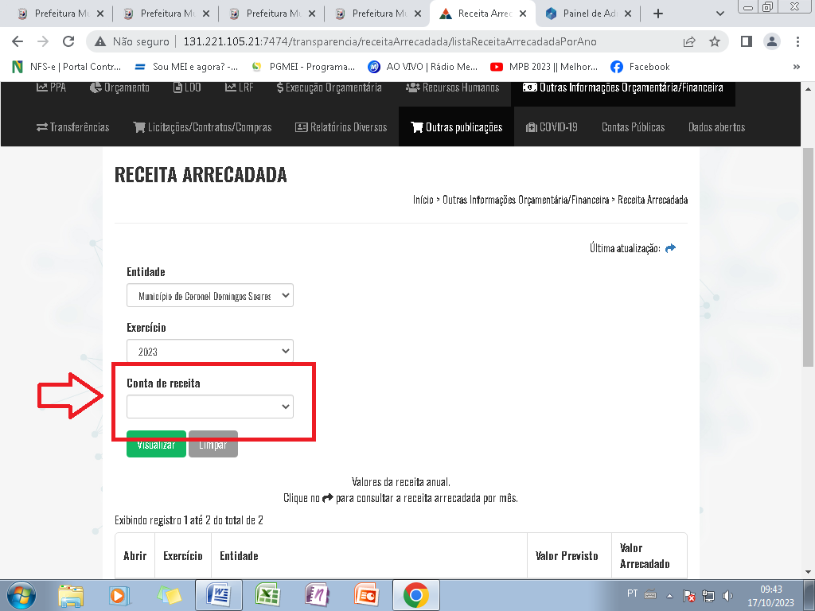Click the Última atualização arrow icon
The width and height of the screenshot is (815, 611).
pos(670,248)
